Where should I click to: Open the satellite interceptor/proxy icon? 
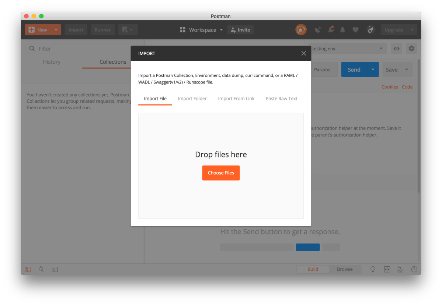tap(318, 30)
